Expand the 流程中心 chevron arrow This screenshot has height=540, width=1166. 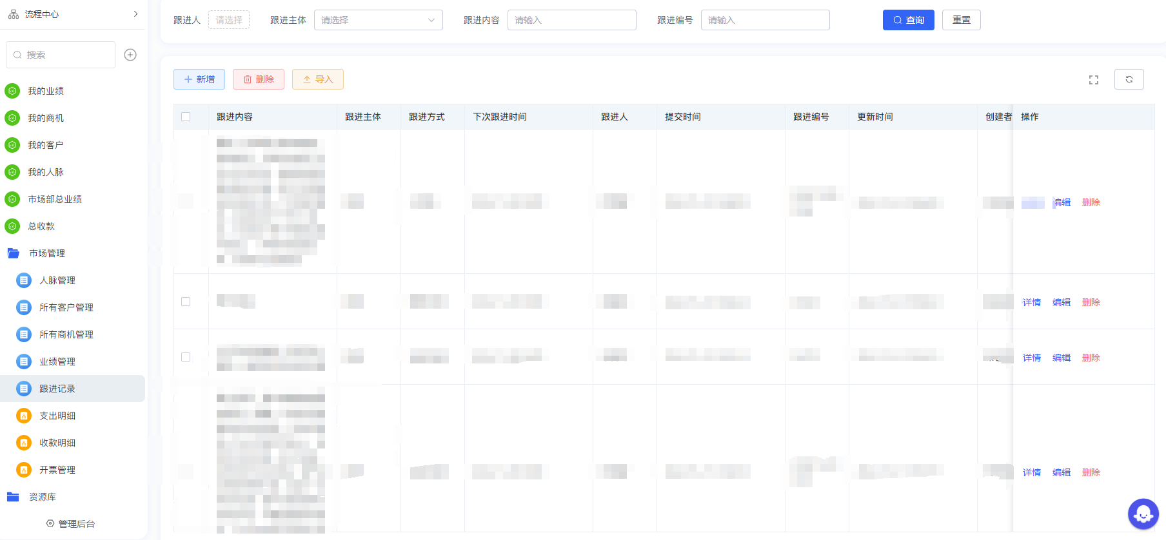[135, 14]
